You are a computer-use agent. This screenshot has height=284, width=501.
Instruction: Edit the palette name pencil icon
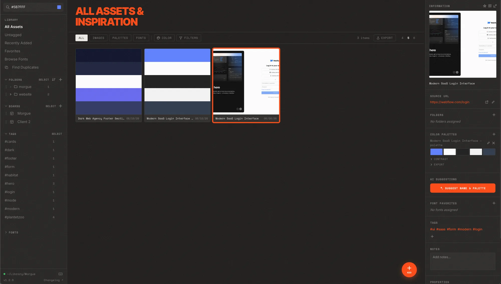pos(488,143)
